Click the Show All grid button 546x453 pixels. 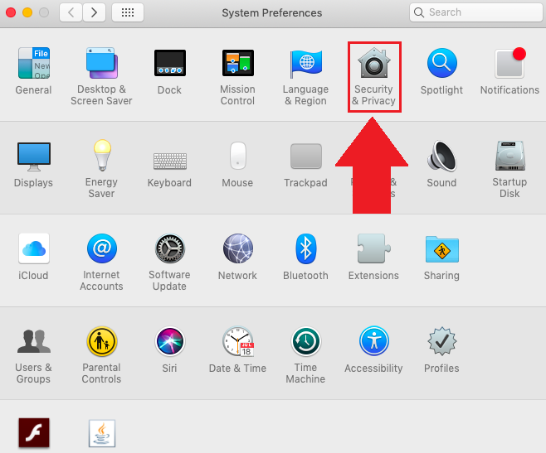(127, 12)
